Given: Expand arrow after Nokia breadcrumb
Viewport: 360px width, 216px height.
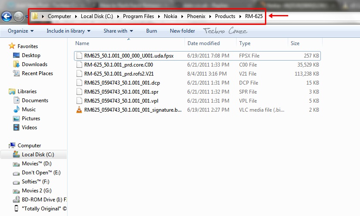Looking at the screenshot, I should (x=182, y=16).
